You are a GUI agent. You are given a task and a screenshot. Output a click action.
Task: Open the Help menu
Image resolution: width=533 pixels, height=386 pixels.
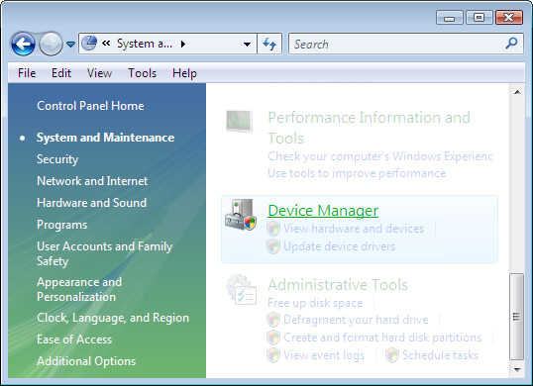click(x=184, y=73)
